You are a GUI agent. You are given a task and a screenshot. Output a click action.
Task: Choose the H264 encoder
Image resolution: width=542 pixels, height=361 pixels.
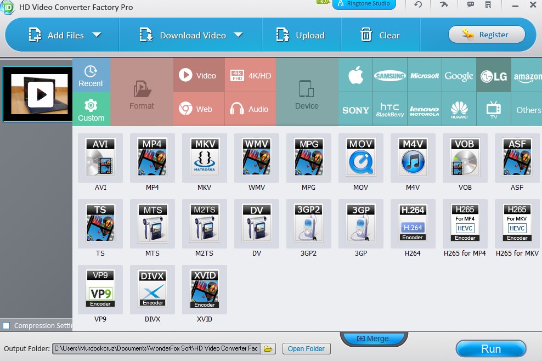tap(413, 224)
